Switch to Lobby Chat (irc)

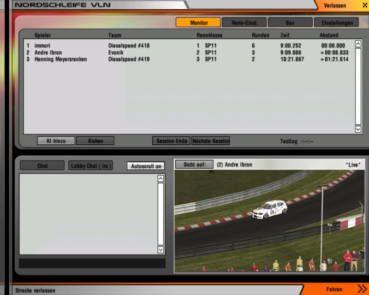(91, 166)
